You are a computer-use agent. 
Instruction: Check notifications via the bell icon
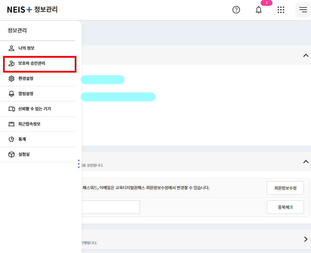coord(258,10)
